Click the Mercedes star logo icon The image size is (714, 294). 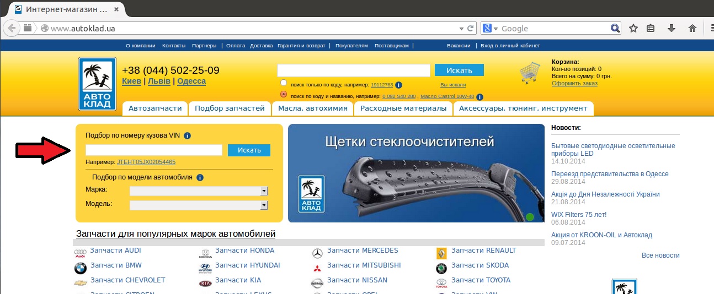tap(317, 254)
